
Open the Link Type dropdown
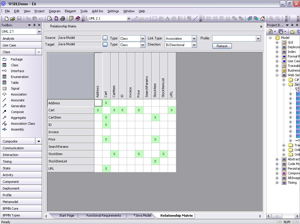(x=194, y=39)
